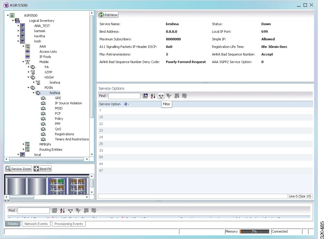The height and width of the screenshot is (239, 324).
Task: Expand the kavitha context
Action: tap(18, 36)
